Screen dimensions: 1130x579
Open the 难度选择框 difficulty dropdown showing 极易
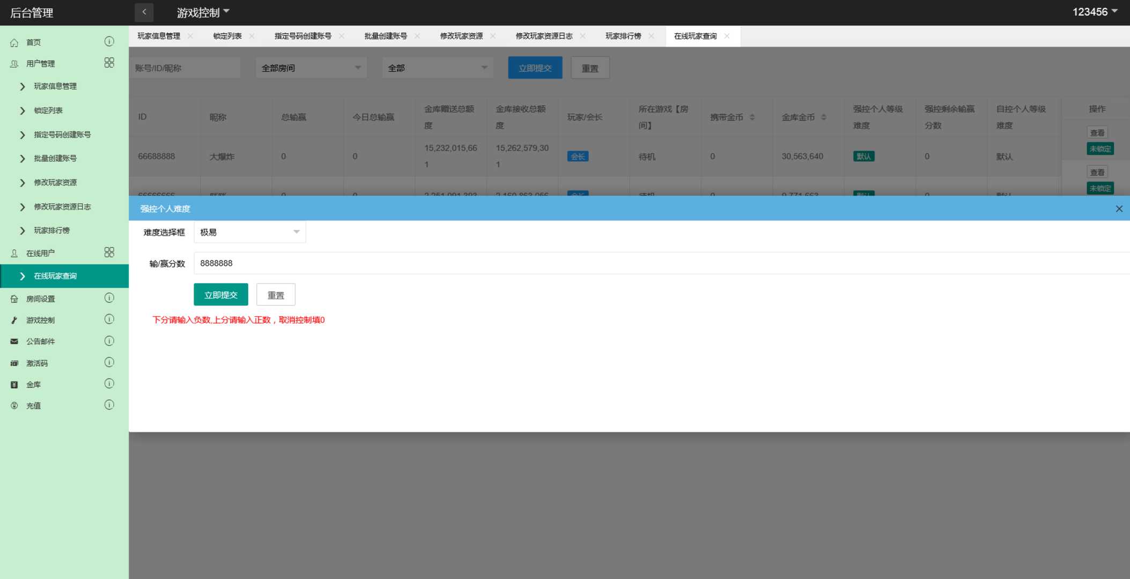click(x=249, y=232)
